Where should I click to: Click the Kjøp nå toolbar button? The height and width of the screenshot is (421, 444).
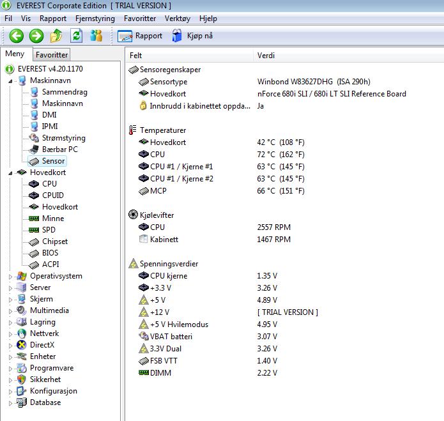[x=192, y=36]
